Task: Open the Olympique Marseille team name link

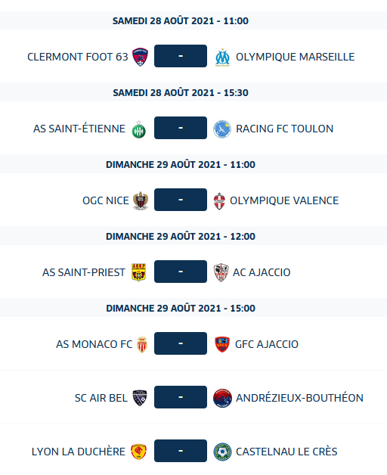Action: 296,57
